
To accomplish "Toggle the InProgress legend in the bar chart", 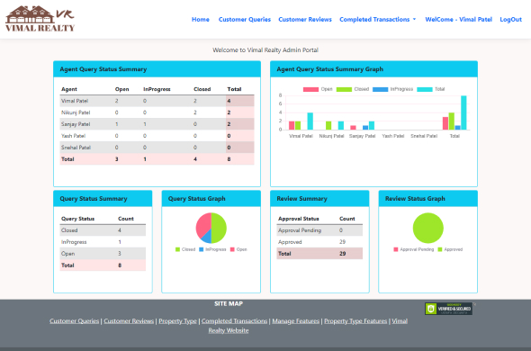I will tap(392, 89).
